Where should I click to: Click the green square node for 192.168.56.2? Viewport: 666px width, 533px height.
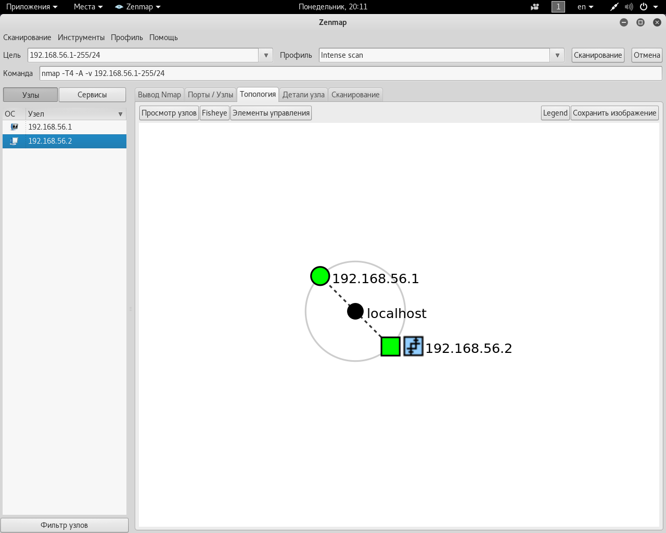390,346
